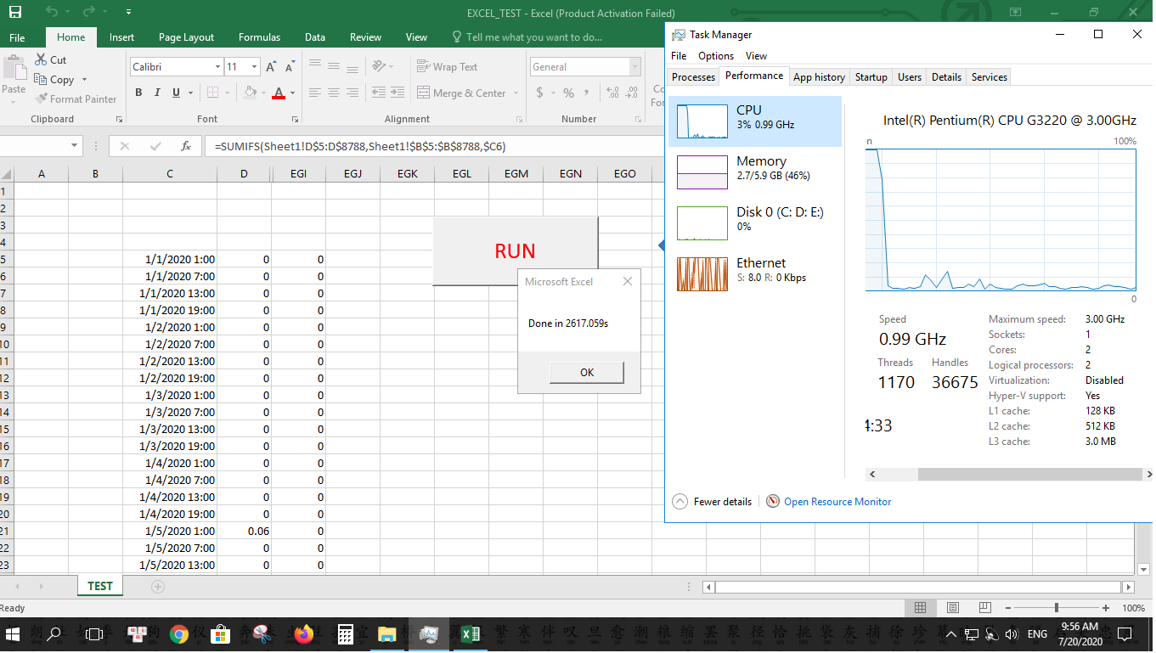Open the Options menu in Task Manager
The image size is (1156, 653).
[716, 56]
